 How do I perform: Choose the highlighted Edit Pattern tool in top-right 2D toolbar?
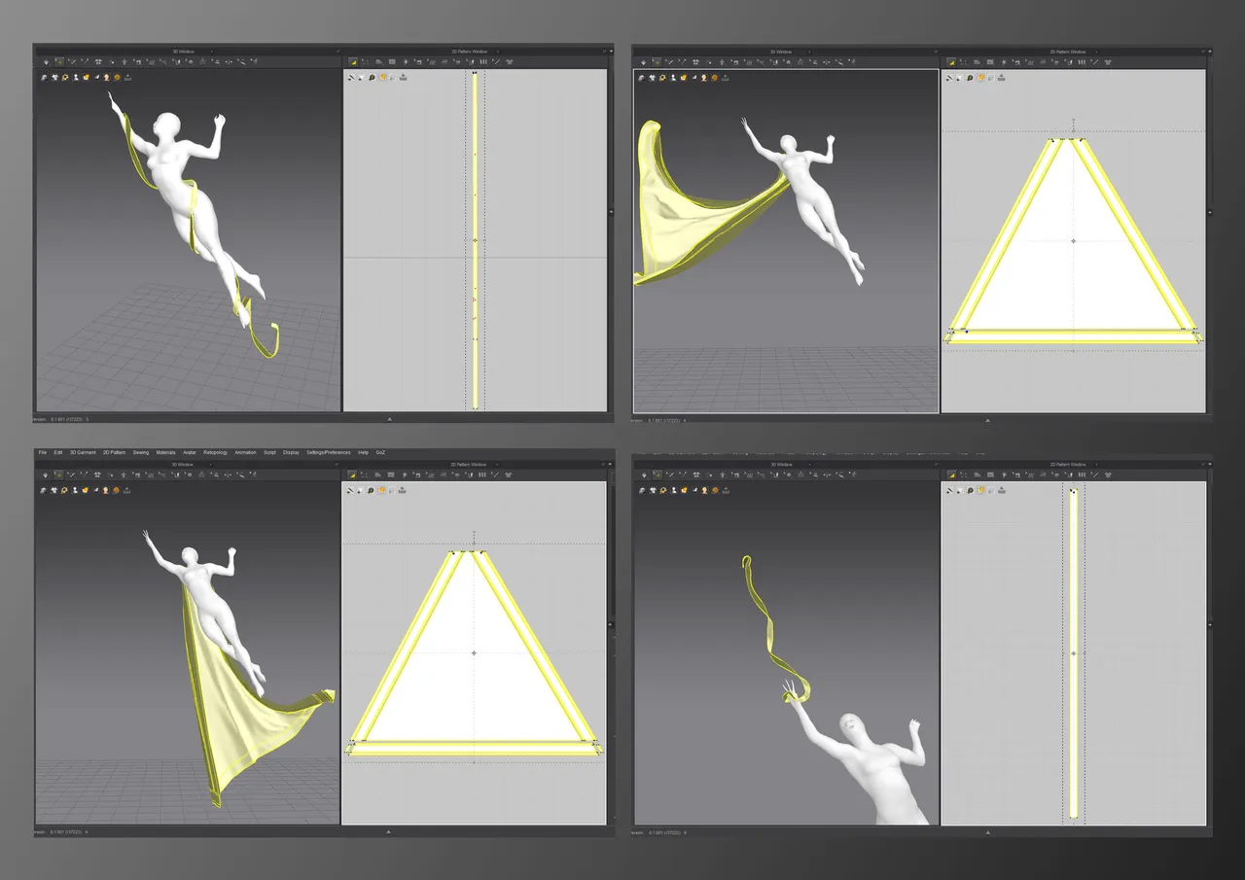pyautogui.click(x=950, y=61)
